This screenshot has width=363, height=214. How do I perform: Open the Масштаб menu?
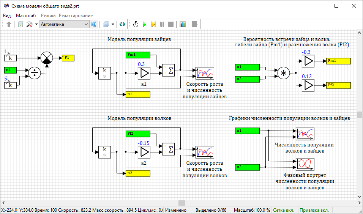point(26,15)
